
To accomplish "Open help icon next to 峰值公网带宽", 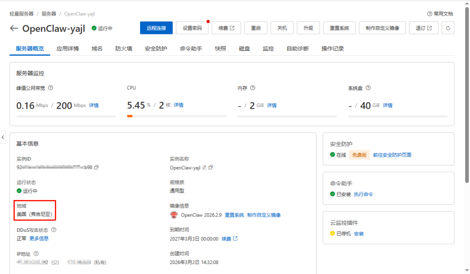I will (x=50, y=88).
